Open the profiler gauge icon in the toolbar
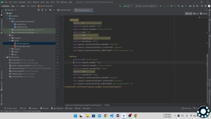This screenshot has width=211, height=119. [x=179, y=6]
